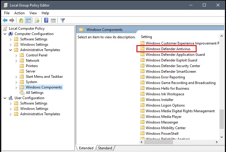Click folder icon in Windows Components header
This screenshot has height=152, width=226.
pos(81,30)
